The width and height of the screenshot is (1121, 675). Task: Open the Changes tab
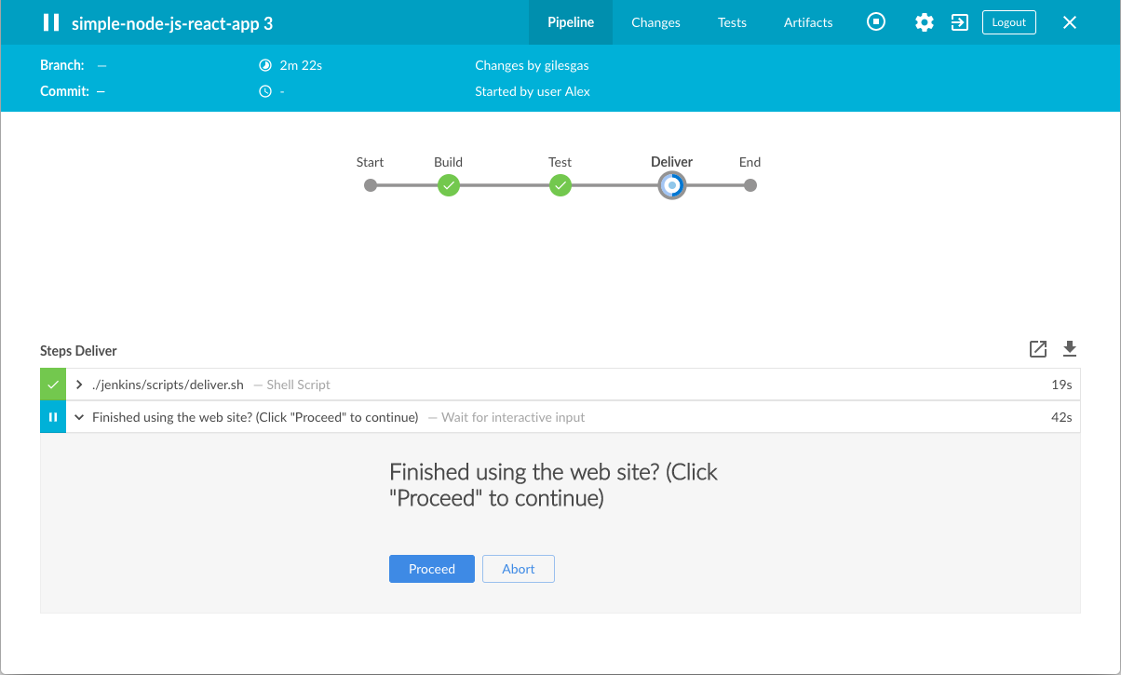[655, 22]
